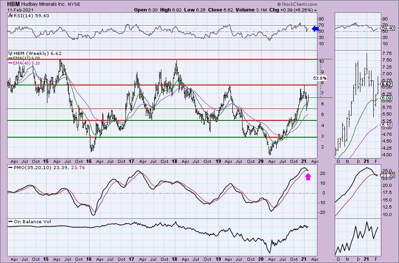Click the boxed 6.09 EMA value tag
The image size is (399, 263).
[387, 98]
